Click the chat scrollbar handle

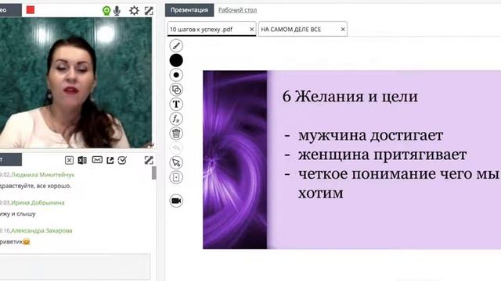[x=154, y=173]
